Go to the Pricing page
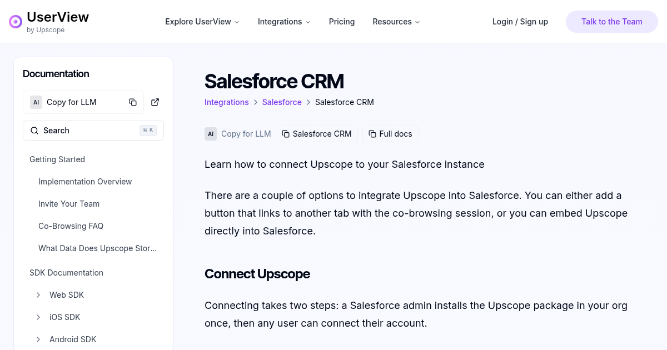The width and height of the screenshot is (667, 350). tap(342, 22)
